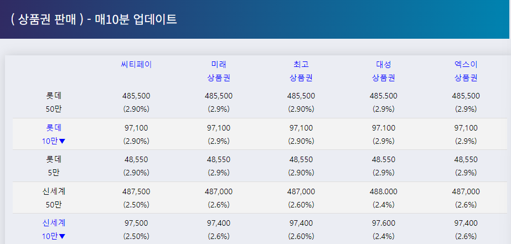This screenshot has height=244, width=511.
Task: Open the 대성 상품권 vendor link
Action: [384, 71]
